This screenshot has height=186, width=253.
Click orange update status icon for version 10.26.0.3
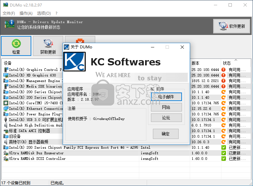point(223,142)
